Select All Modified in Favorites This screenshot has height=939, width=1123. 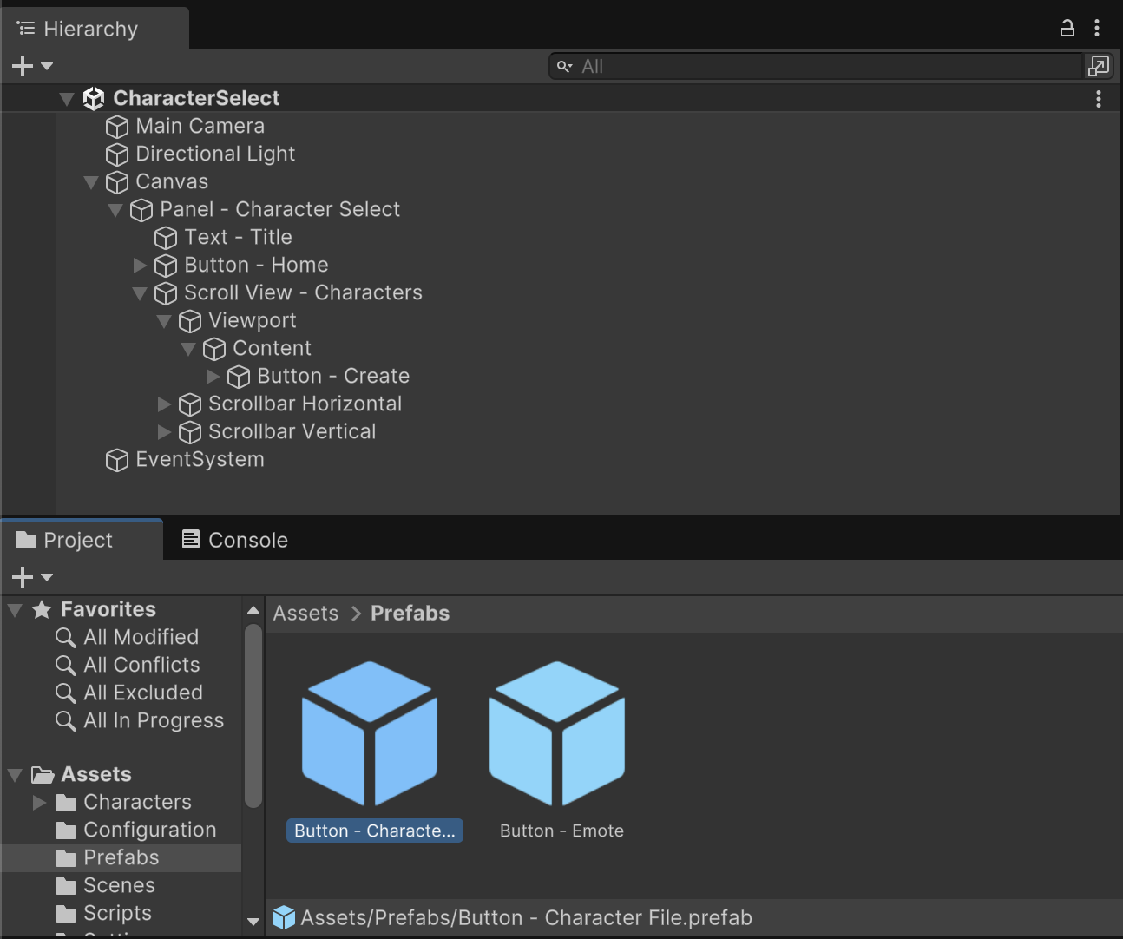(x=141, y=637)
